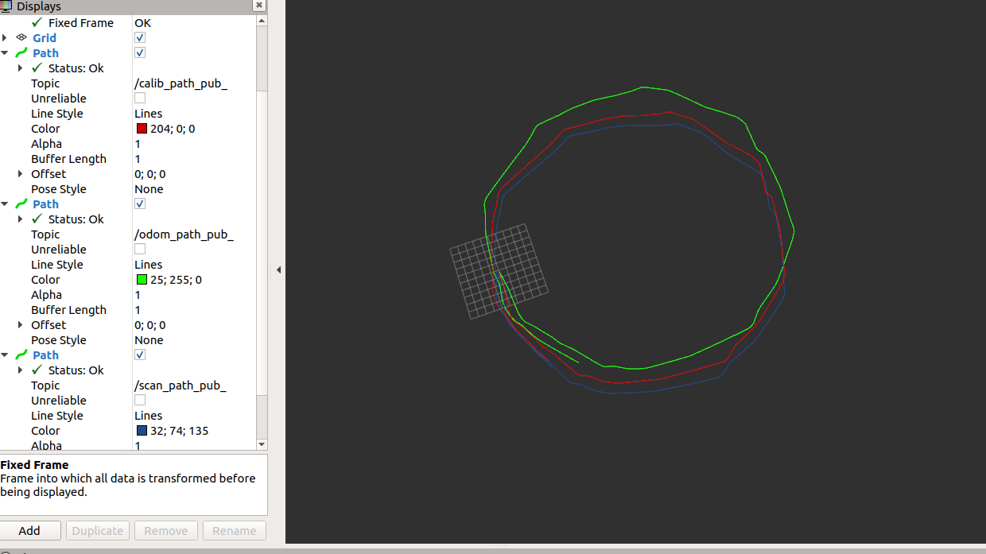Open Line Style Lines for scan path
Screen dimensions: 986x554
pyautogui.click(x=148, y=415)
